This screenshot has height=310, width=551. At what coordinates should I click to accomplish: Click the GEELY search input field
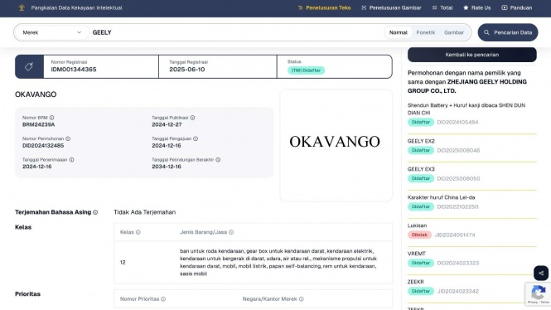pos(235,32)
